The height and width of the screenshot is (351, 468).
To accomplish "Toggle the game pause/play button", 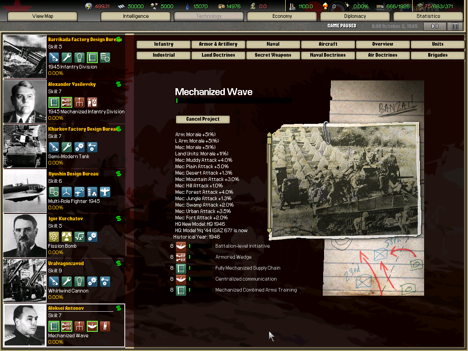I will tap(435, 27).
